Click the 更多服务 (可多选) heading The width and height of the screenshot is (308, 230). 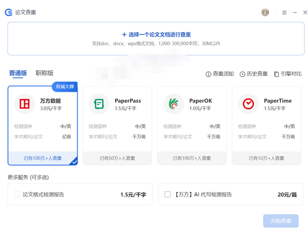click(x=28, y=177)
